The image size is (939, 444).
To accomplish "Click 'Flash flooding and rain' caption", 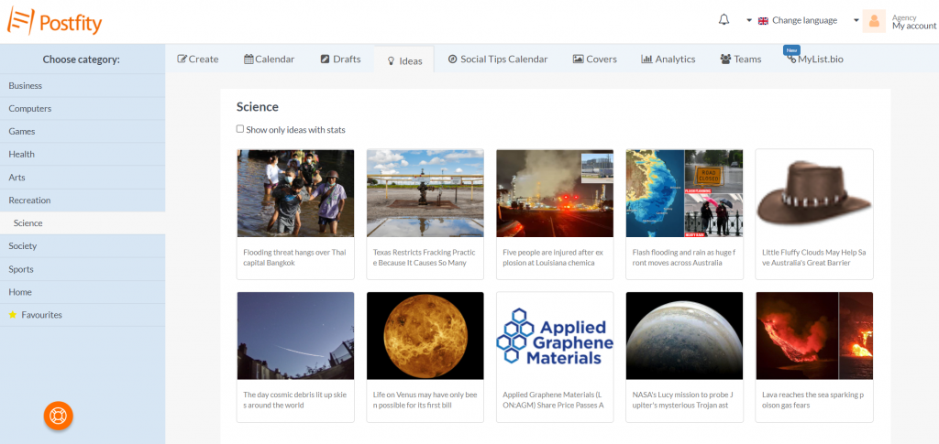I will point(683,257).
